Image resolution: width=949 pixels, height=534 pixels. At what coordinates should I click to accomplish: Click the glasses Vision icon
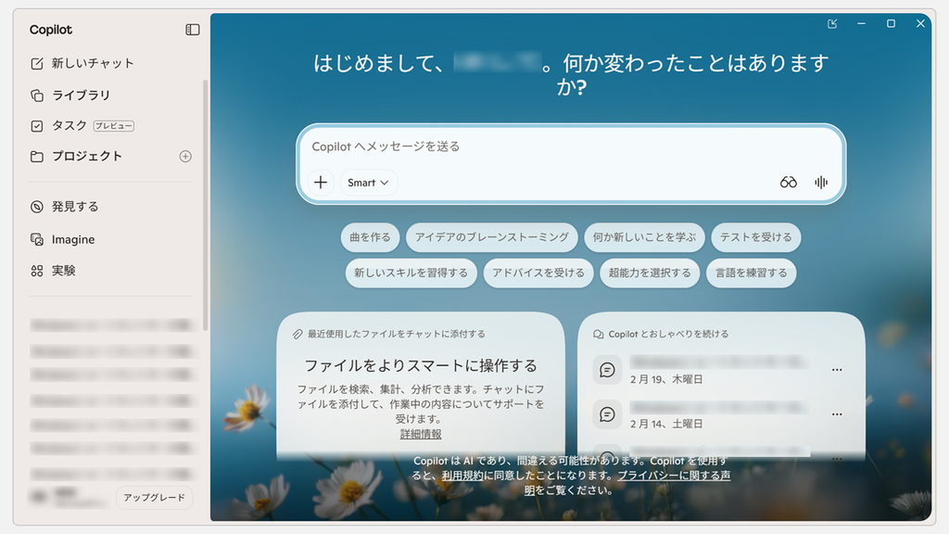pos(788,183)
